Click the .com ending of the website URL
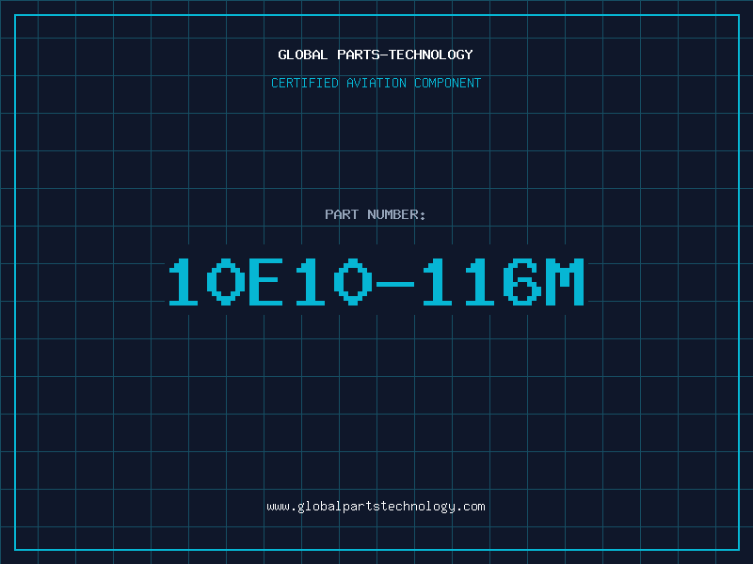 pos(470,507)
